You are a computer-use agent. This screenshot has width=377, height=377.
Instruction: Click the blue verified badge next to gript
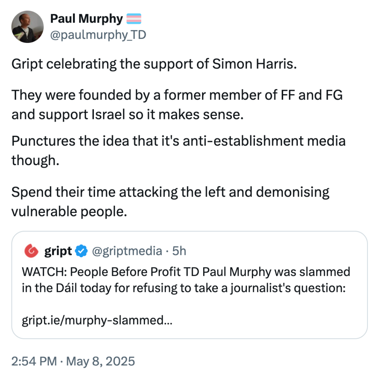[81, 251]
